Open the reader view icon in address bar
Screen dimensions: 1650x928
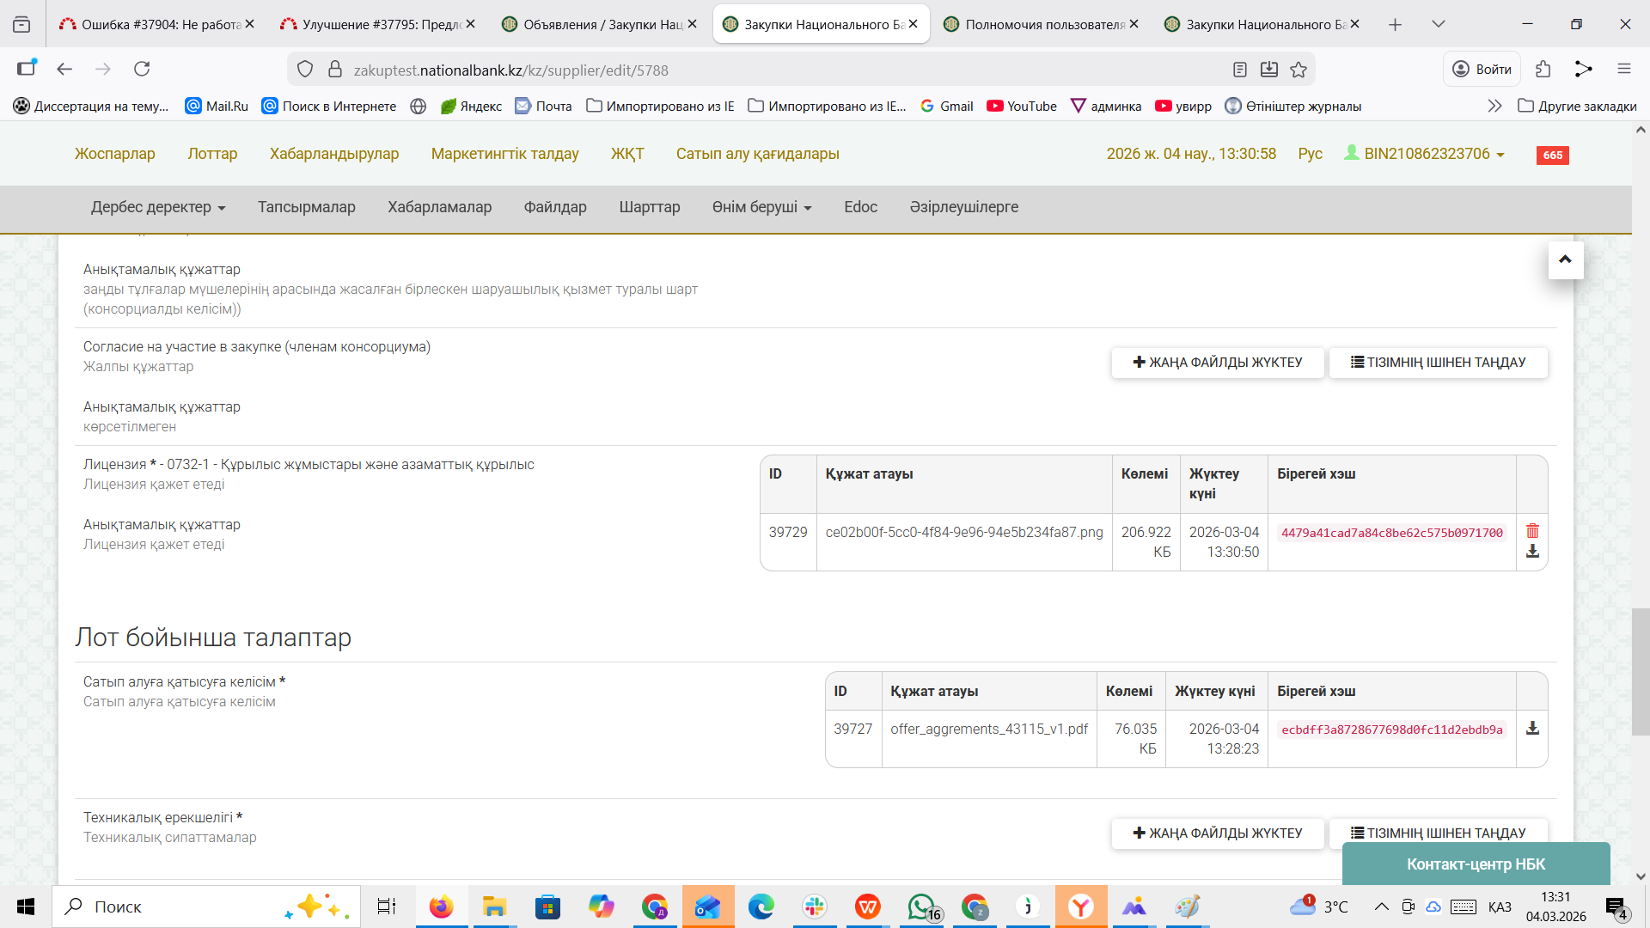(1239, 70)
